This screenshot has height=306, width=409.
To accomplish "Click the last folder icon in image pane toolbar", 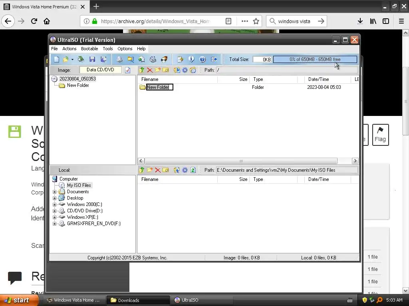I will [x=193, y=70].
